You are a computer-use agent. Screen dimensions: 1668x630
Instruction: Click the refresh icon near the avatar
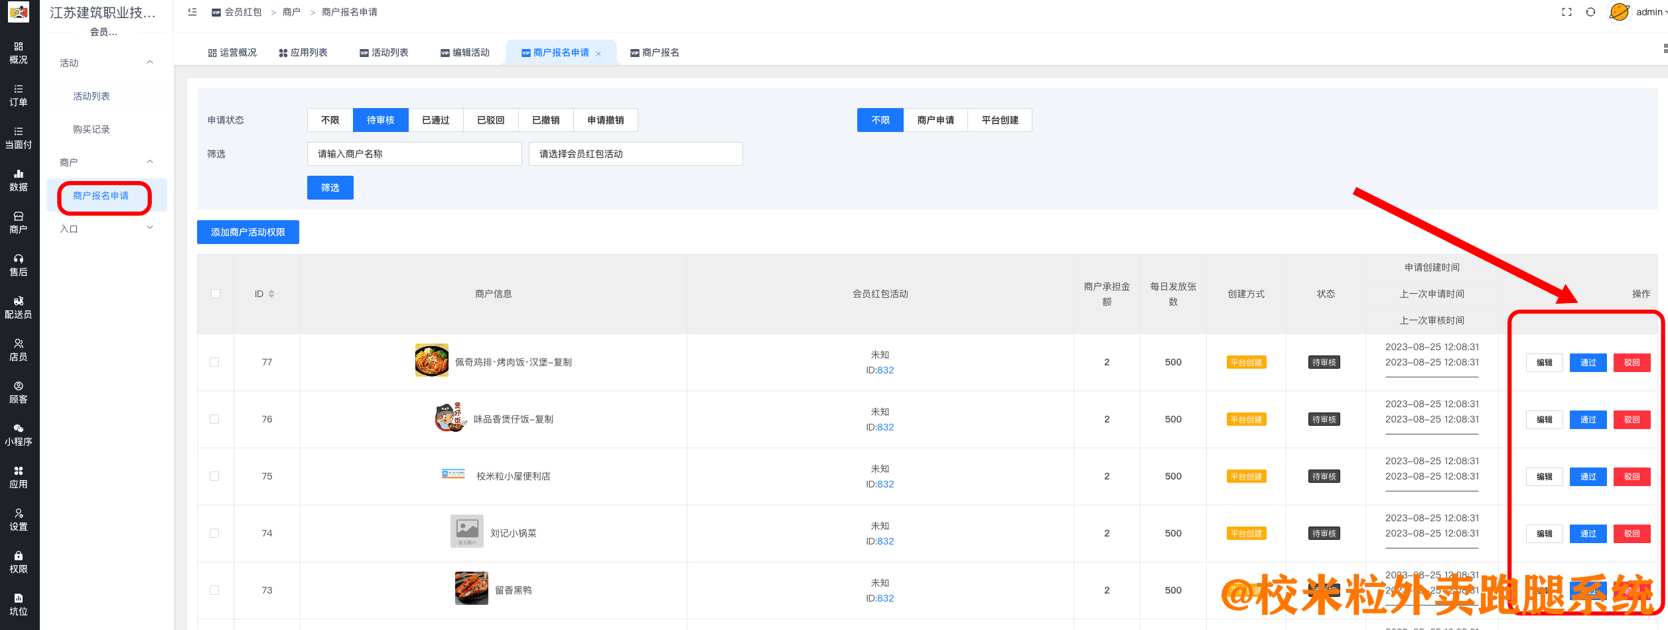tap(1590, 11)
